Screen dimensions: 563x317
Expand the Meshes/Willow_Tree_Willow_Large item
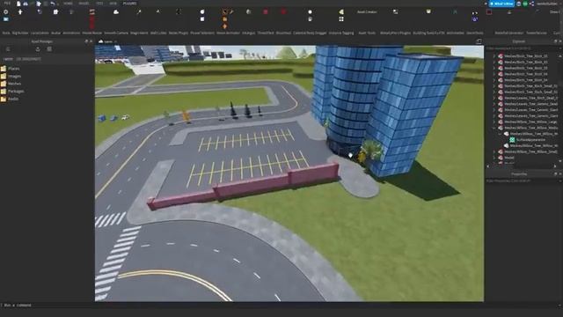[494, 122]
